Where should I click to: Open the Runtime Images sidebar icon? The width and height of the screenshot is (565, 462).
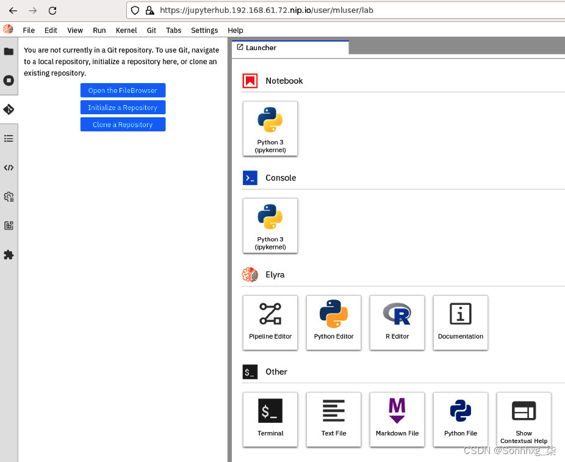9,226
